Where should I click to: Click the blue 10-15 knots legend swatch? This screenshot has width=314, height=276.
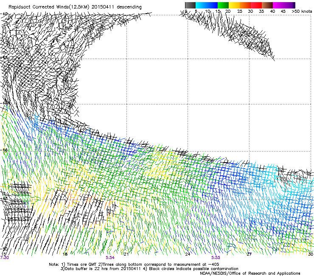coord(212,5)
